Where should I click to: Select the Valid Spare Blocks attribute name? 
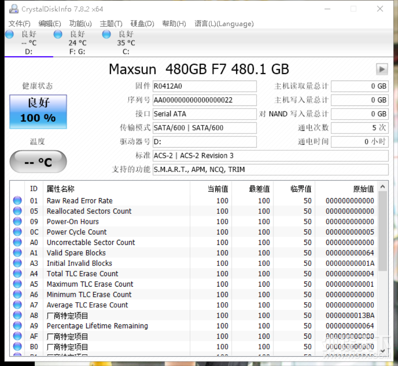tap(76, 253)
